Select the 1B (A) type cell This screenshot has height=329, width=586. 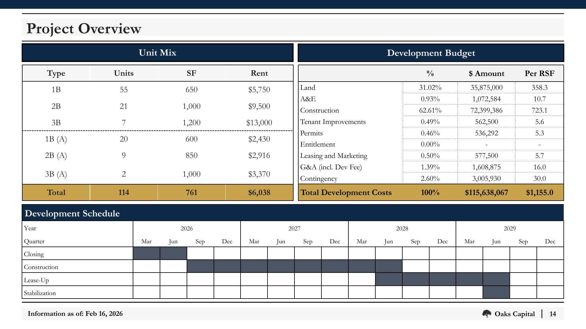[56, 139]
